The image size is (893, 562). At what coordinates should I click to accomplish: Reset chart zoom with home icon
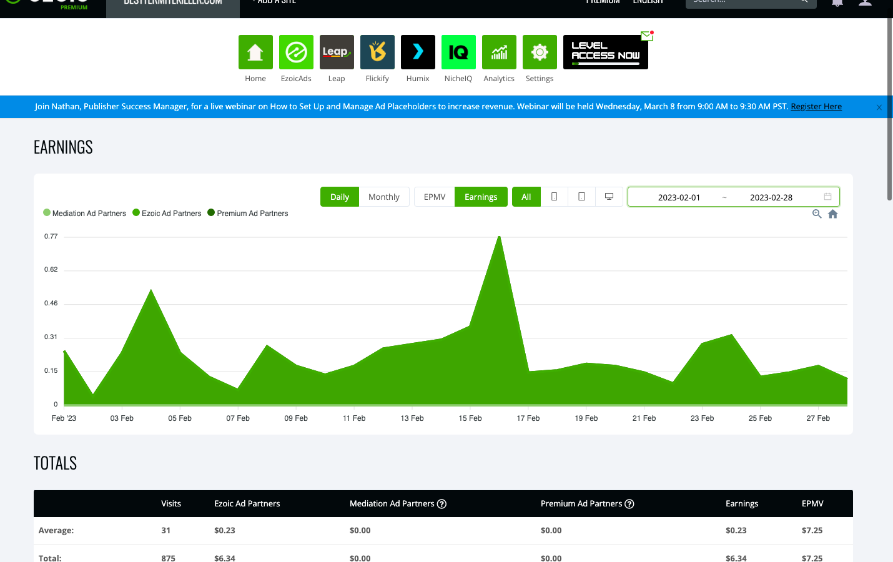(832, 214)
